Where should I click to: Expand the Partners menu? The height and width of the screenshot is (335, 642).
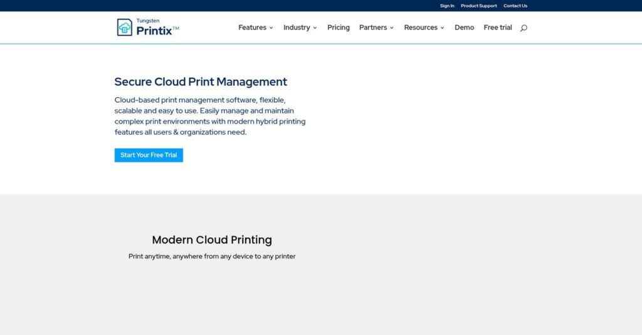coord(376,28)
